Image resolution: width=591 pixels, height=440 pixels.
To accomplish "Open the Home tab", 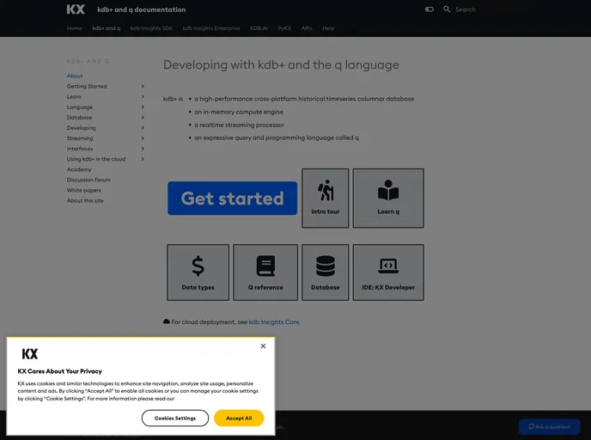I will tap(74, 28).
